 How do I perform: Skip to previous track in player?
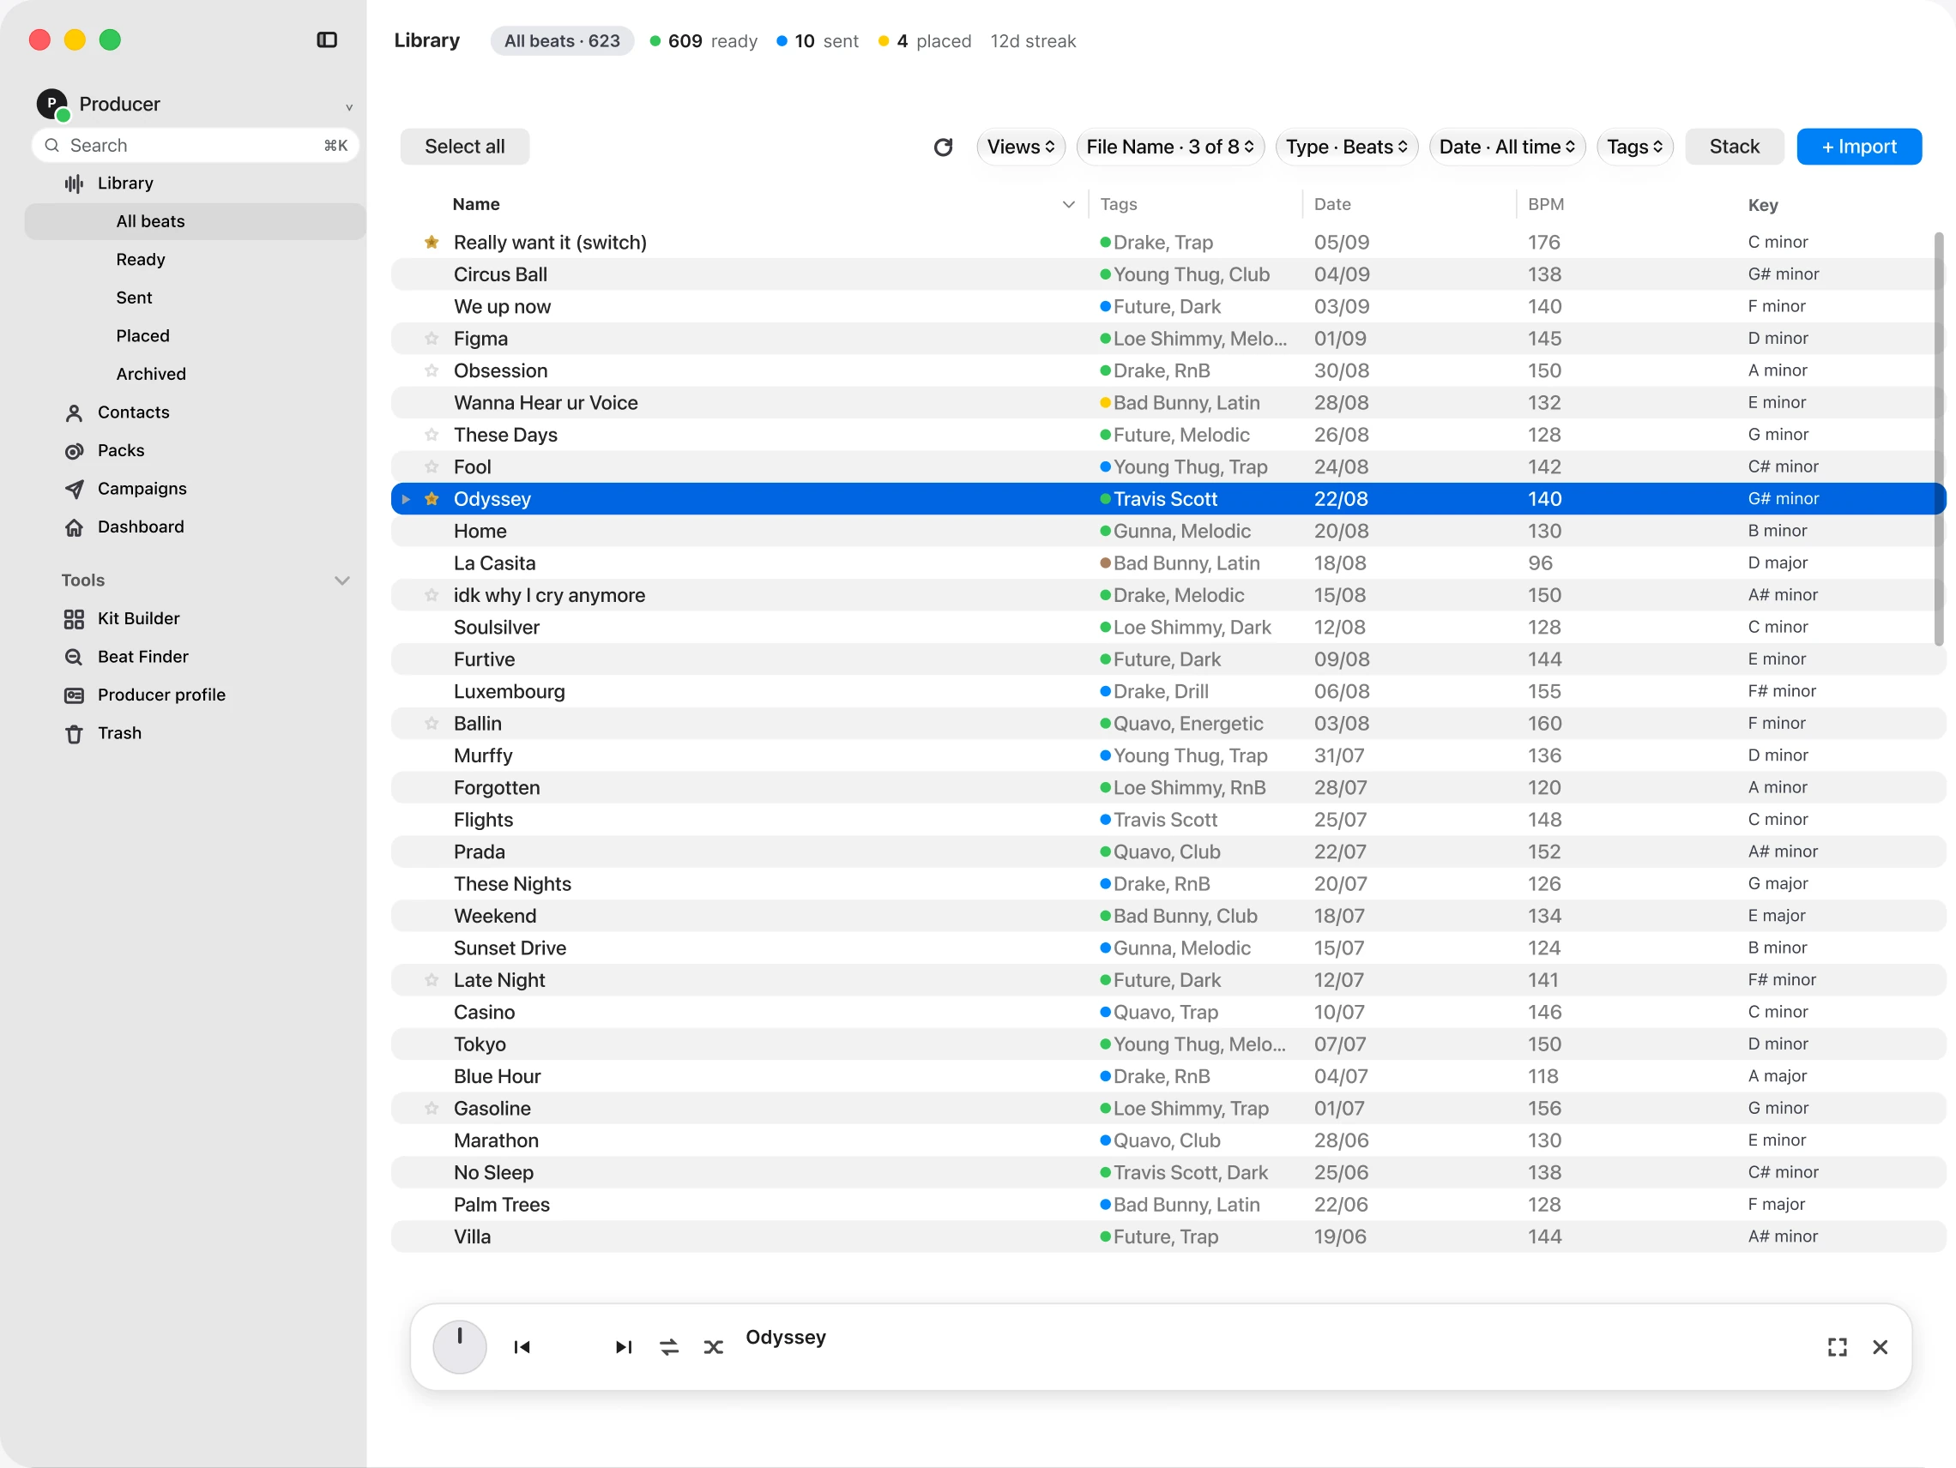[522, 1347]
